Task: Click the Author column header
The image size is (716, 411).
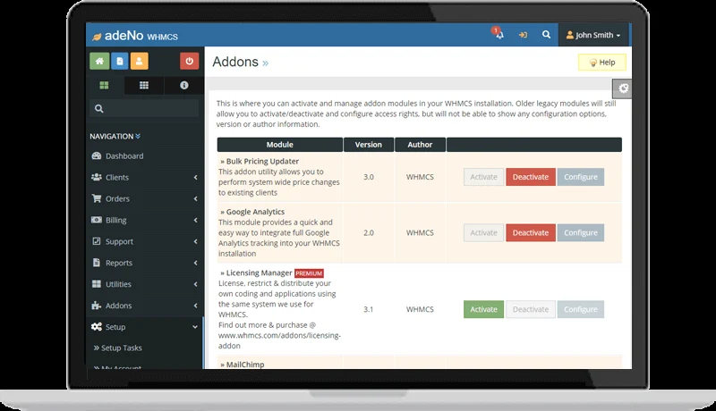Action: click(x=420, y=145)
